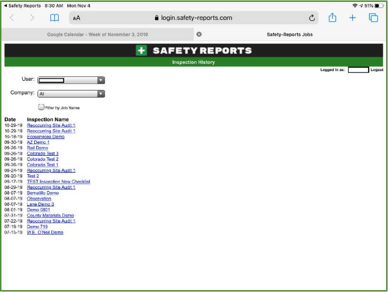Expand the Company dropdown
388x292 pixels.
tap(71, 94)
